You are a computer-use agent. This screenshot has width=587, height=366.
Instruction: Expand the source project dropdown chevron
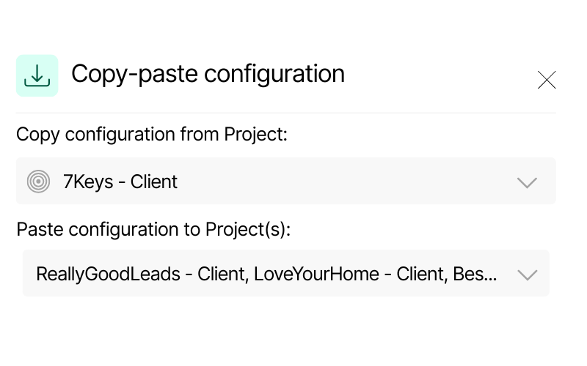pos(527,182)
